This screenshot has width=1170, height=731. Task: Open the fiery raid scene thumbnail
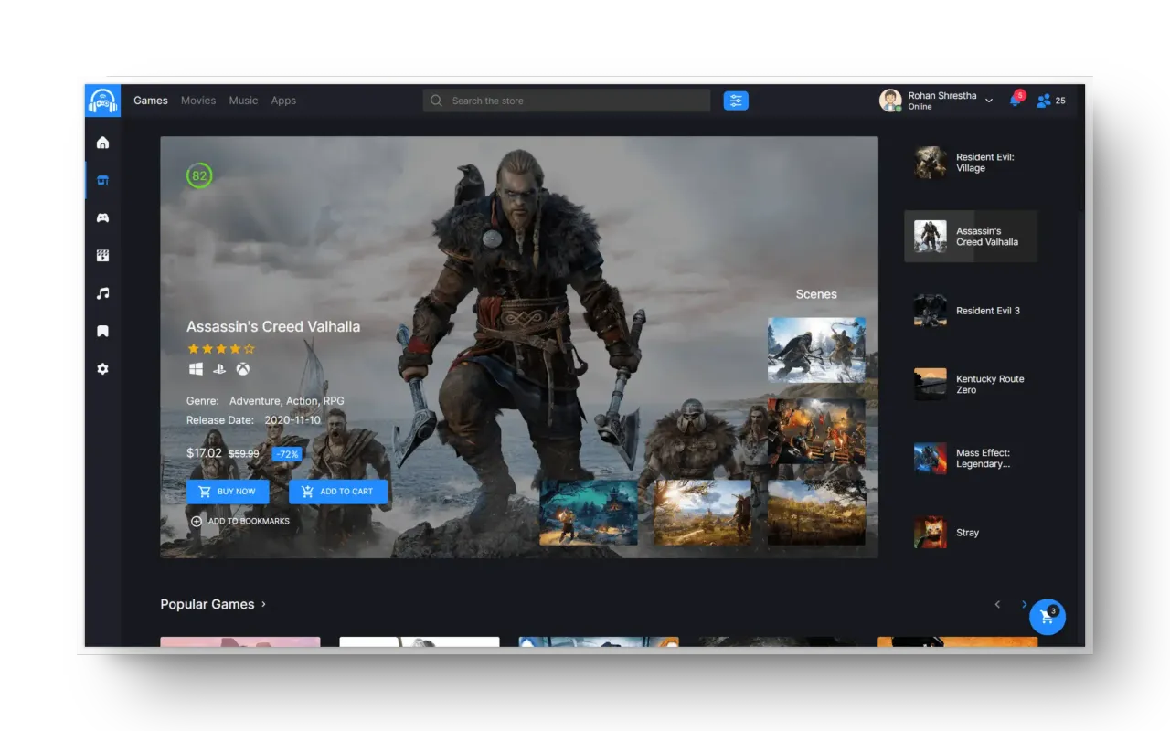pos(816,430)
